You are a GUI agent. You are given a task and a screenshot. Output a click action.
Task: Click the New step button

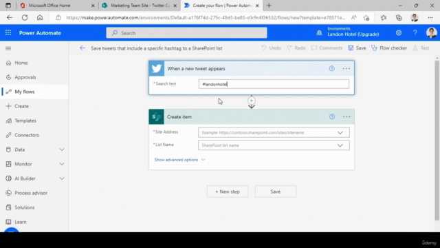228,192
